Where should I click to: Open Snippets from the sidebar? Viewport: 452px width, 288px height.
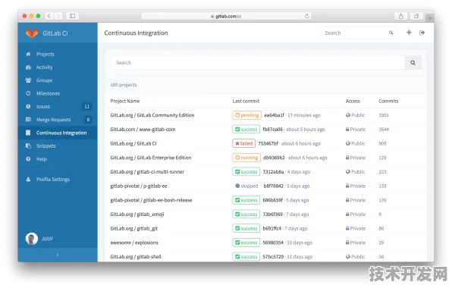(x=46, y=146)
